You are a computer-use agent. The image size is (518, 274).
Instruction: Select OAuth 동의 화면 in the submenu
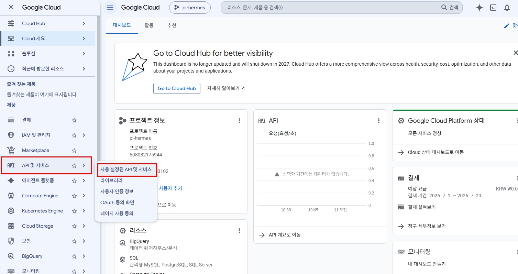click(x=126, y=202)
